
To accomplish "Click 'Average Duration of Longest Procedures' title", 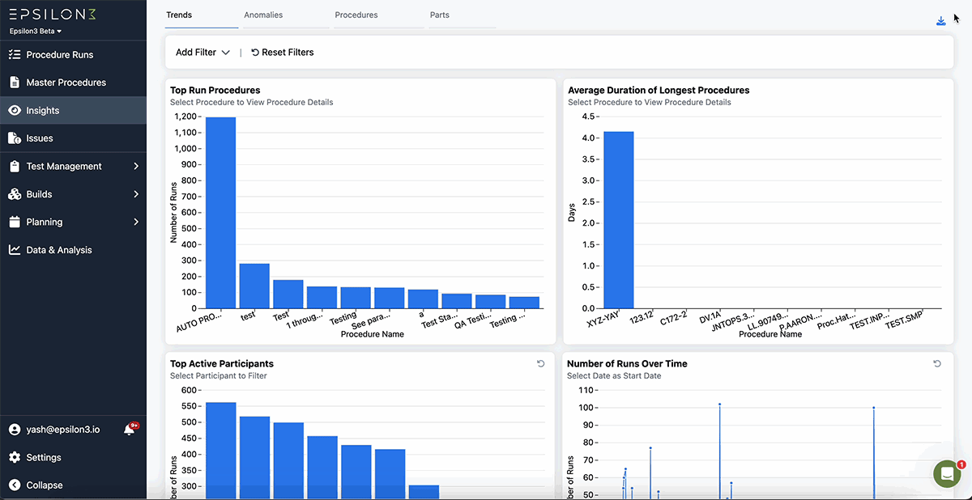I will point(659,91).
